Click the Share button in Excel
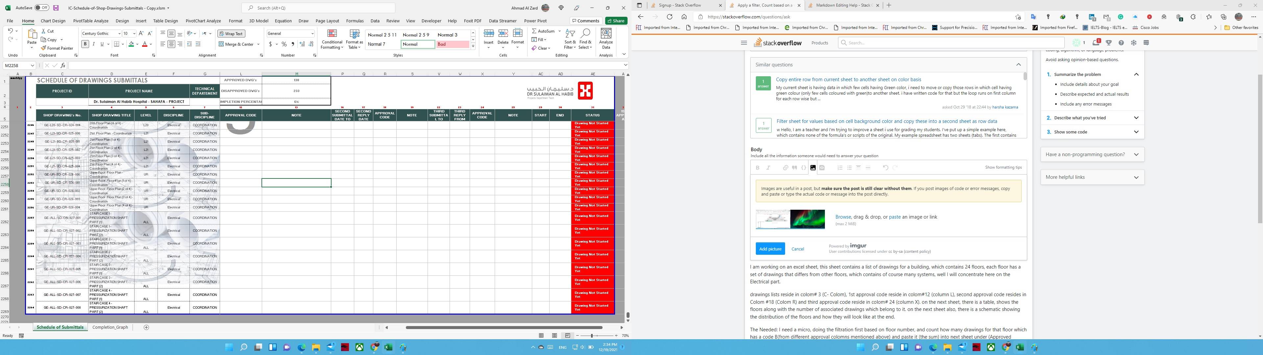Viewport: 1263px width, 355px height. point(616,21)
